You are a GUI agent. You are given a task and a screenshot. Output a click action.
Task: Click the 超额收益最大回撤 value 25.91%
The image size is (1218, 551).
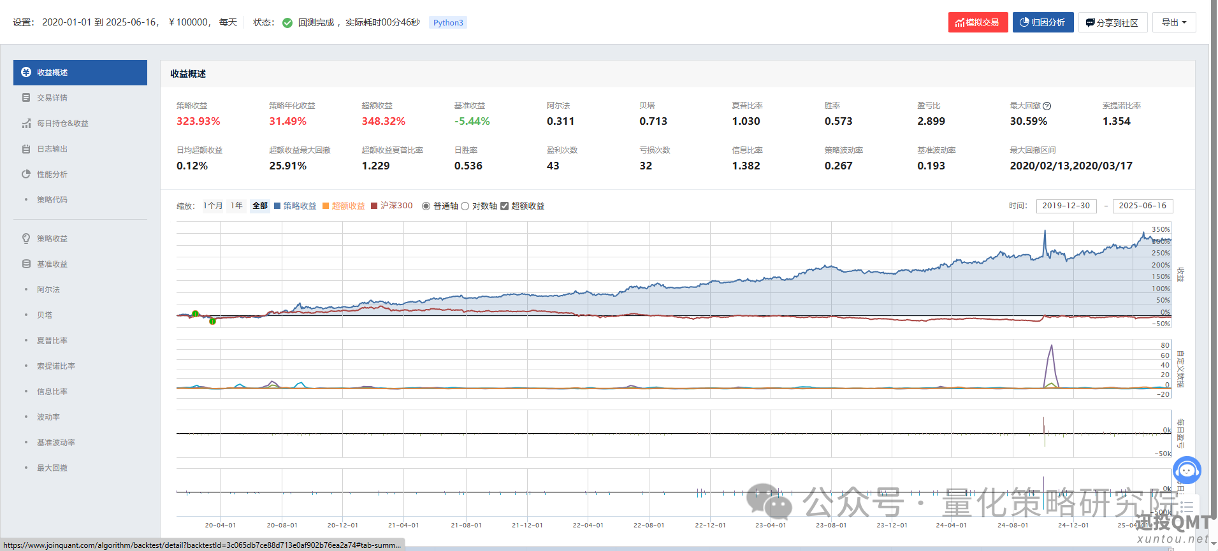(x=287, y=166)
